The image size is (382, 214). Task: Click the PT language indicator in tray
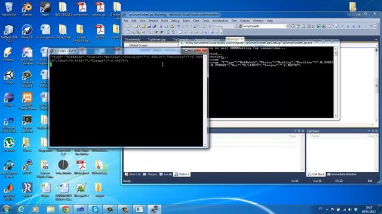[321, 209]
